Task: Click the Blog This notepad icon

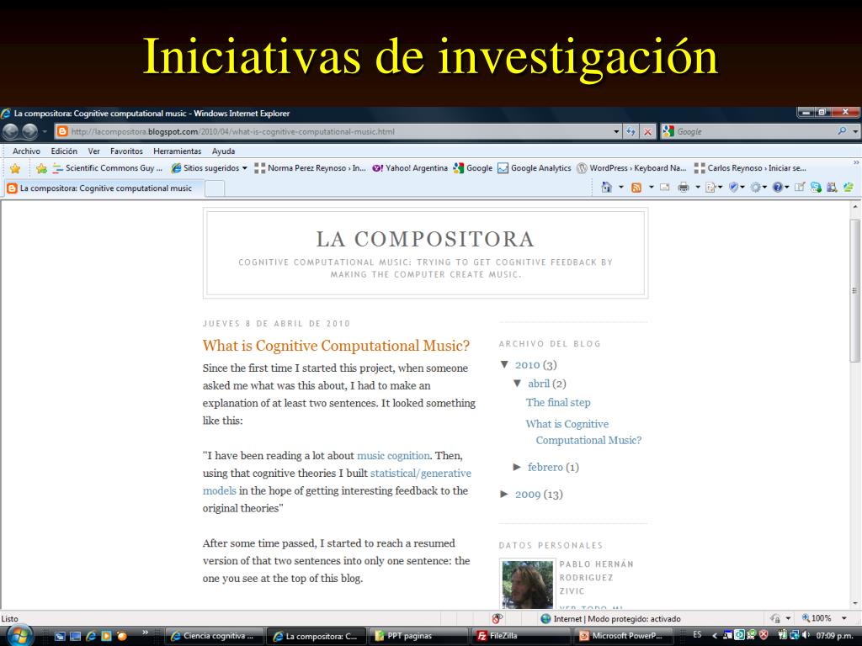Action: tap(800, 188)
